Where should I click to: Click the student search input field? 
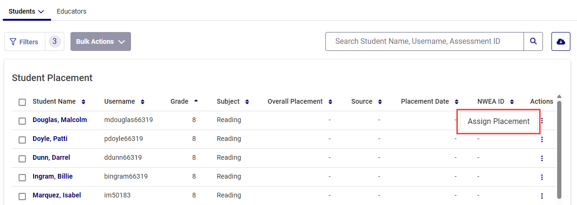pyautogui.click(x=425, y=41)
